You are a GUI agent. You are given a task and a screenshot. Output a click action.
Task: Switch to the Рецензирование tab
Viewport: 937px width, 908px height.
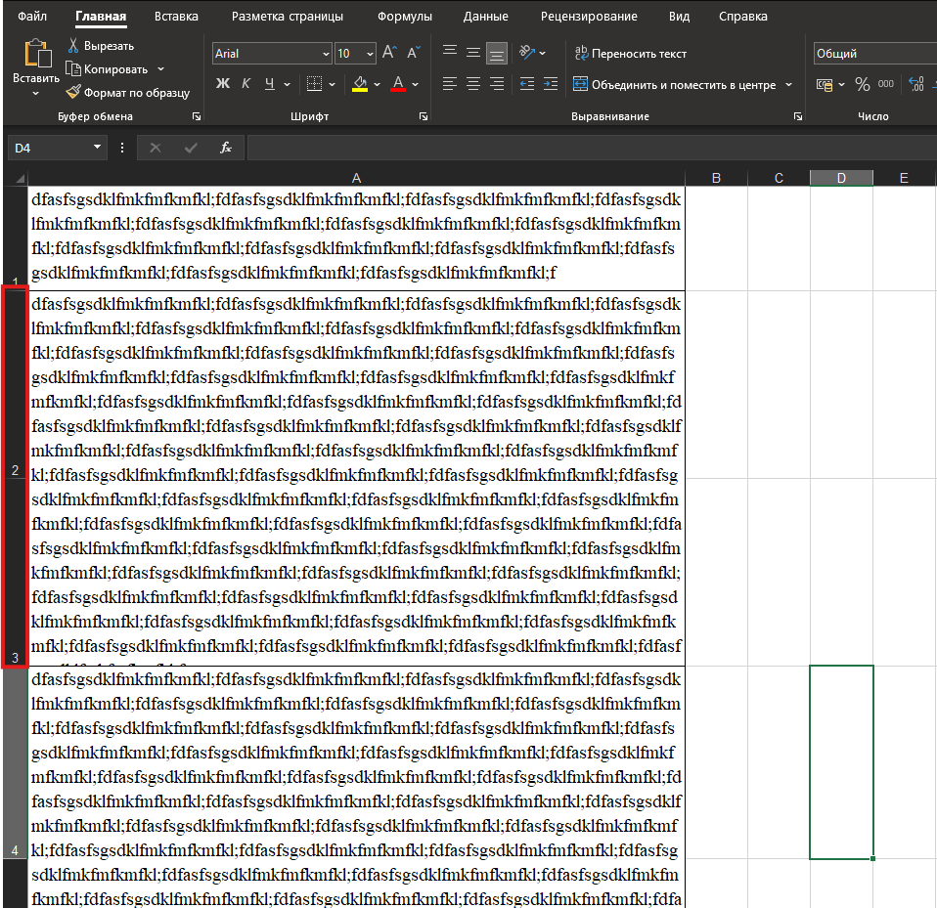click(x=589, y=16)
